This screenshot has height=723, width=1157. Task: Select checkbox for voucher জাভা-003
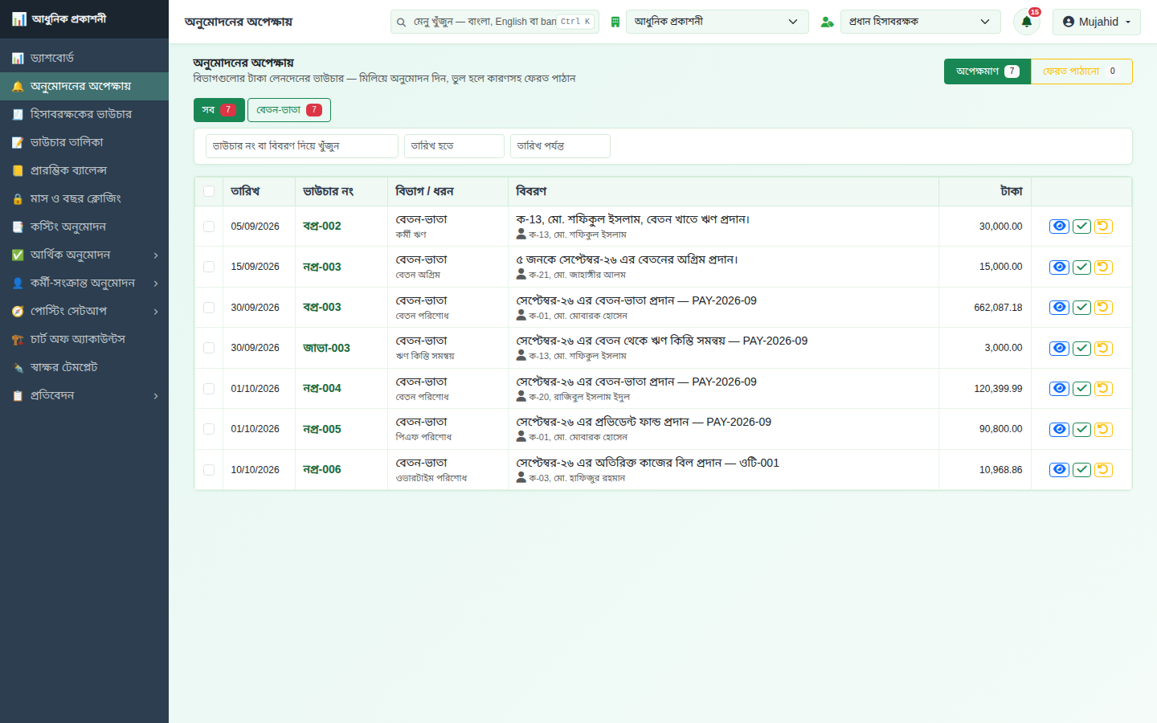click(209, 348)
